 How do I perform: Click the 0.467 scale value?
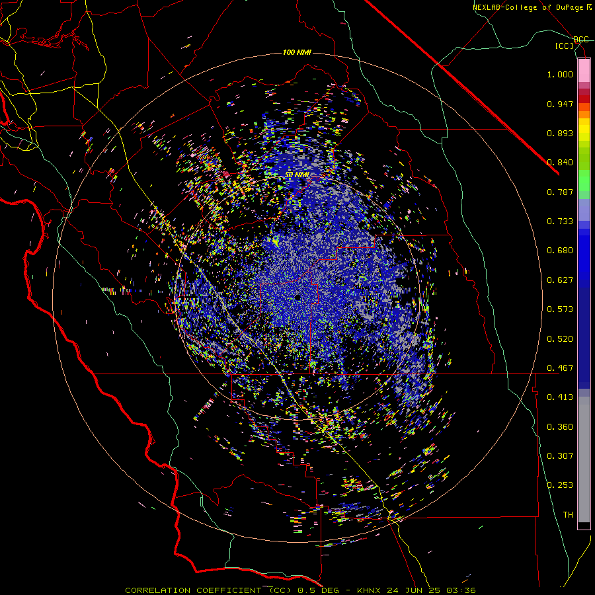(560, 368)
